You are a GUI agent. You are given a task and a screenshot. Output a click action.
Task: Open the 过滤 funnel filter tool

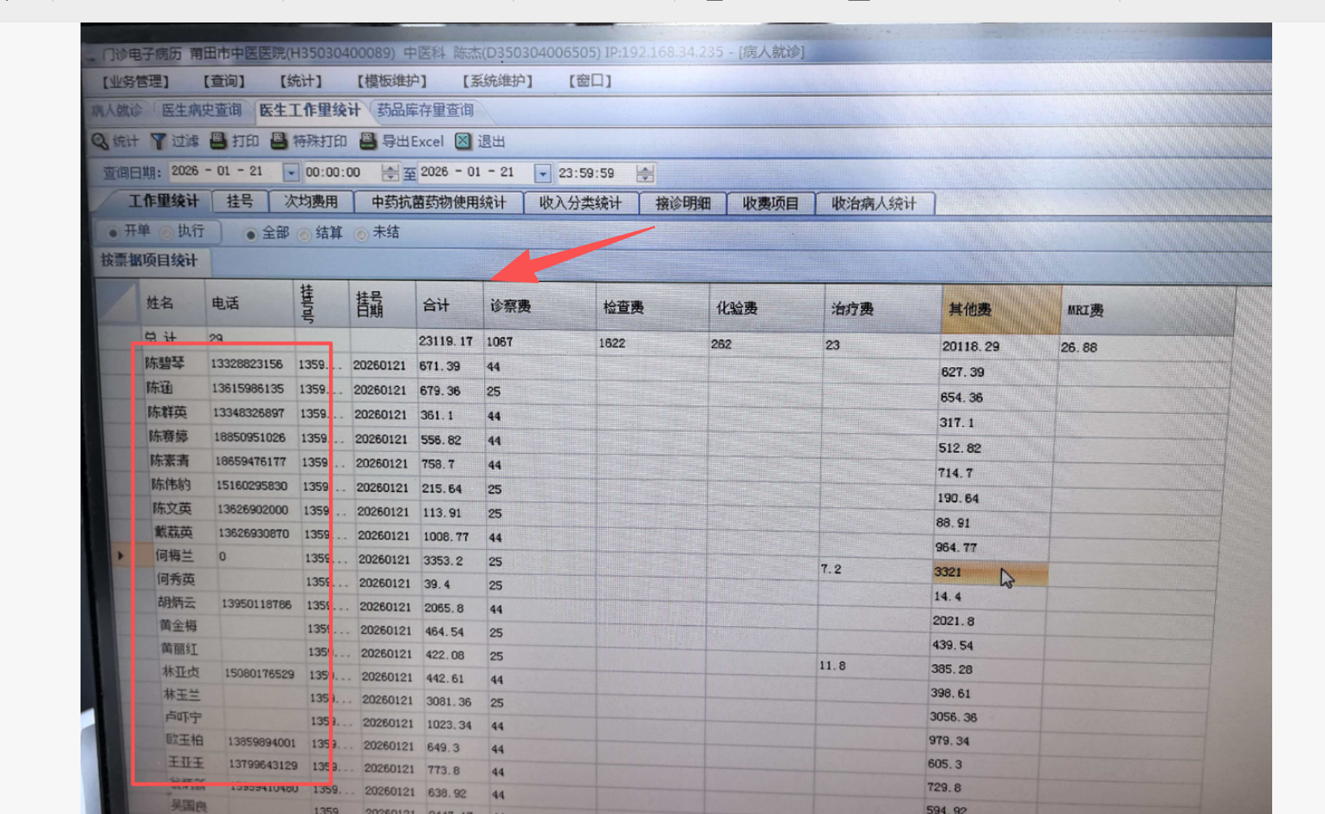(174, 141)
